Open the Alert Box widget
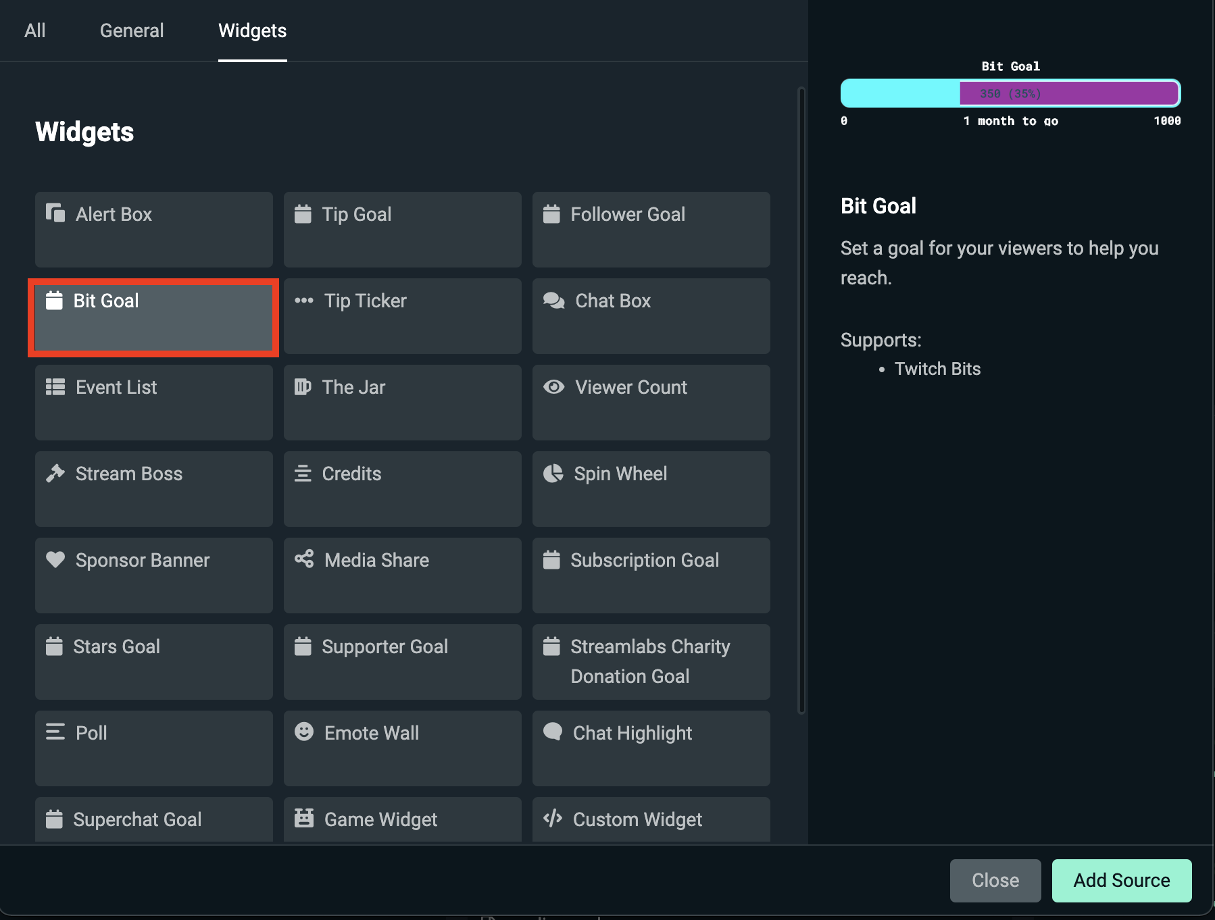Viewport: 1215px width, 920px height. click(153, 230)
